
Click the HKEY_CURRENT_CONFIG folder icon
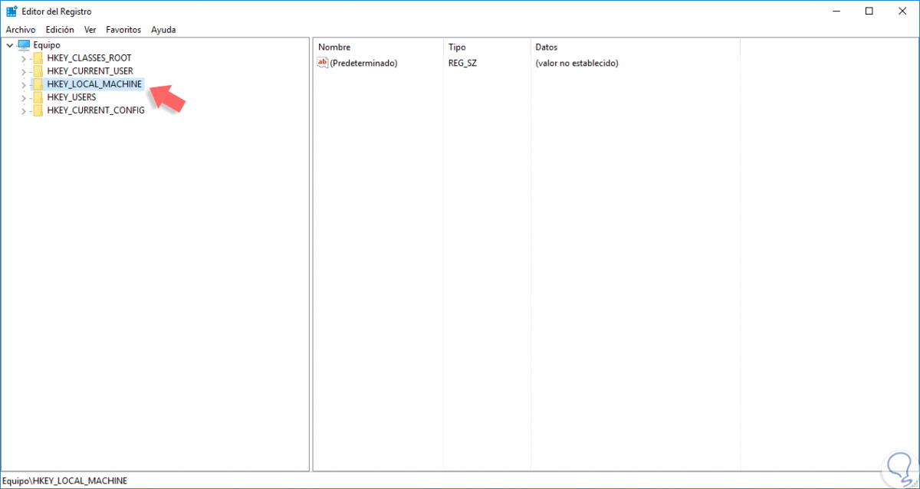click(38, 110)
